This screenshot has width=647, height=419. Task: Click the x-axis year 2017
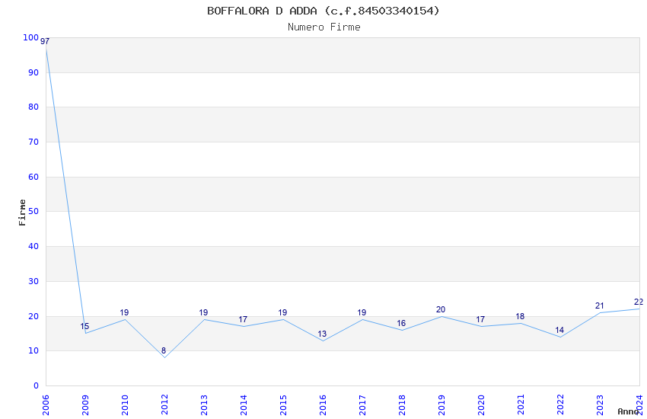[x=362, y=405]
